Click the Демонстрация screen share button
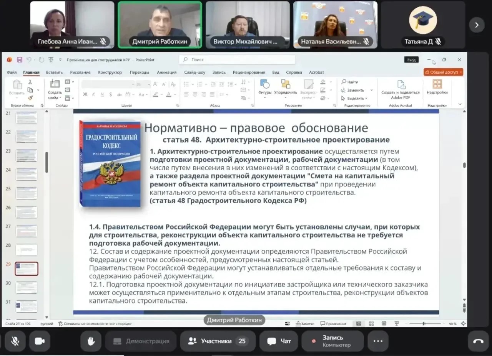 click(x=141, y=341)
